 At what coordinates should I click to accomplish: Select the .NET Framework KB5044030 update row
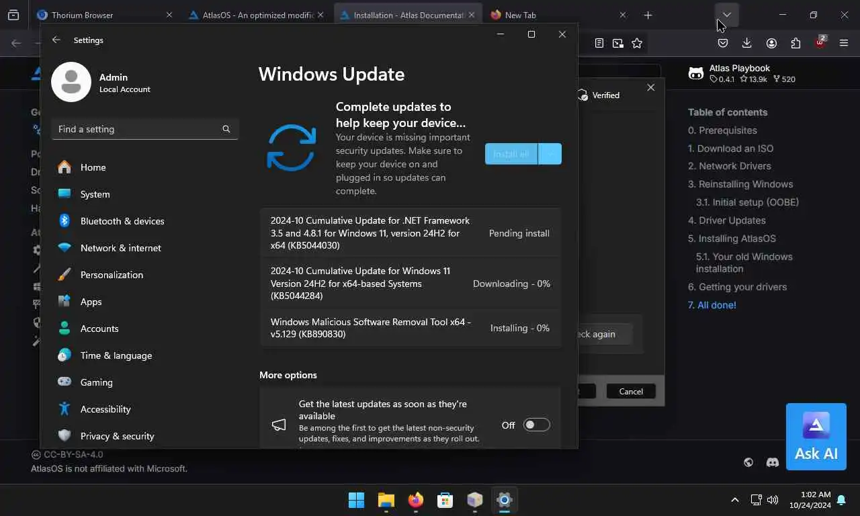pos(411,233)
